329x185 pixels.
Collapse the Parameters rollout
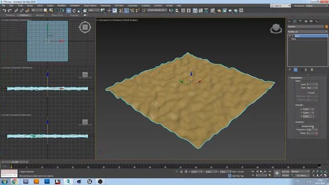pyautogui.click(x=296, y=78)
